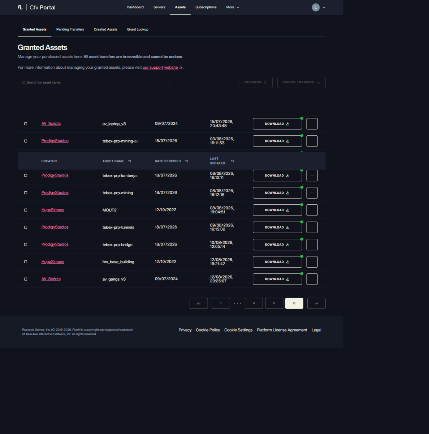429x434 pixels.
Task: Tick the MOUT2 row checkbox
Action: pyautogui.click(x=26, y=210)
